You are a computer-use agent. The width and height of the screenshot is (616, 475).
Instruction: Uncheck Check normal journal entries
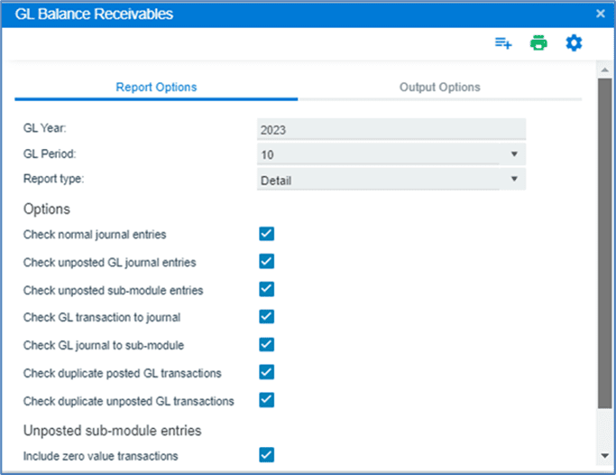point(266,234)
